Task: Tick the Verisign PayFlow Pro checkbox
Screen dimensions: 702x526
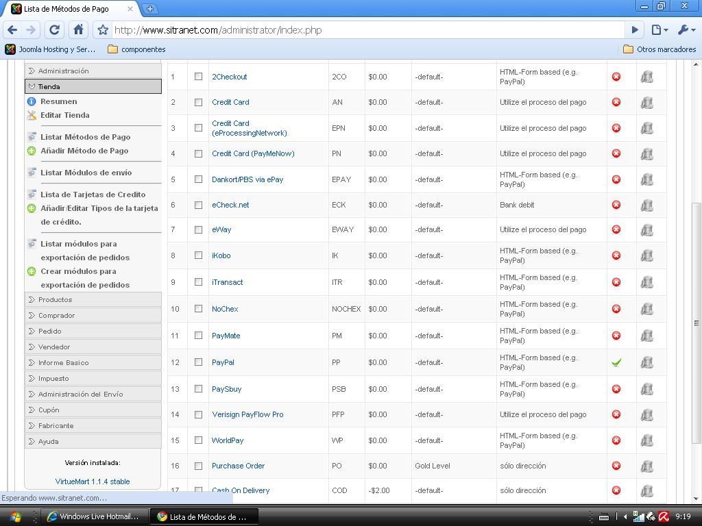Action: 198,414
